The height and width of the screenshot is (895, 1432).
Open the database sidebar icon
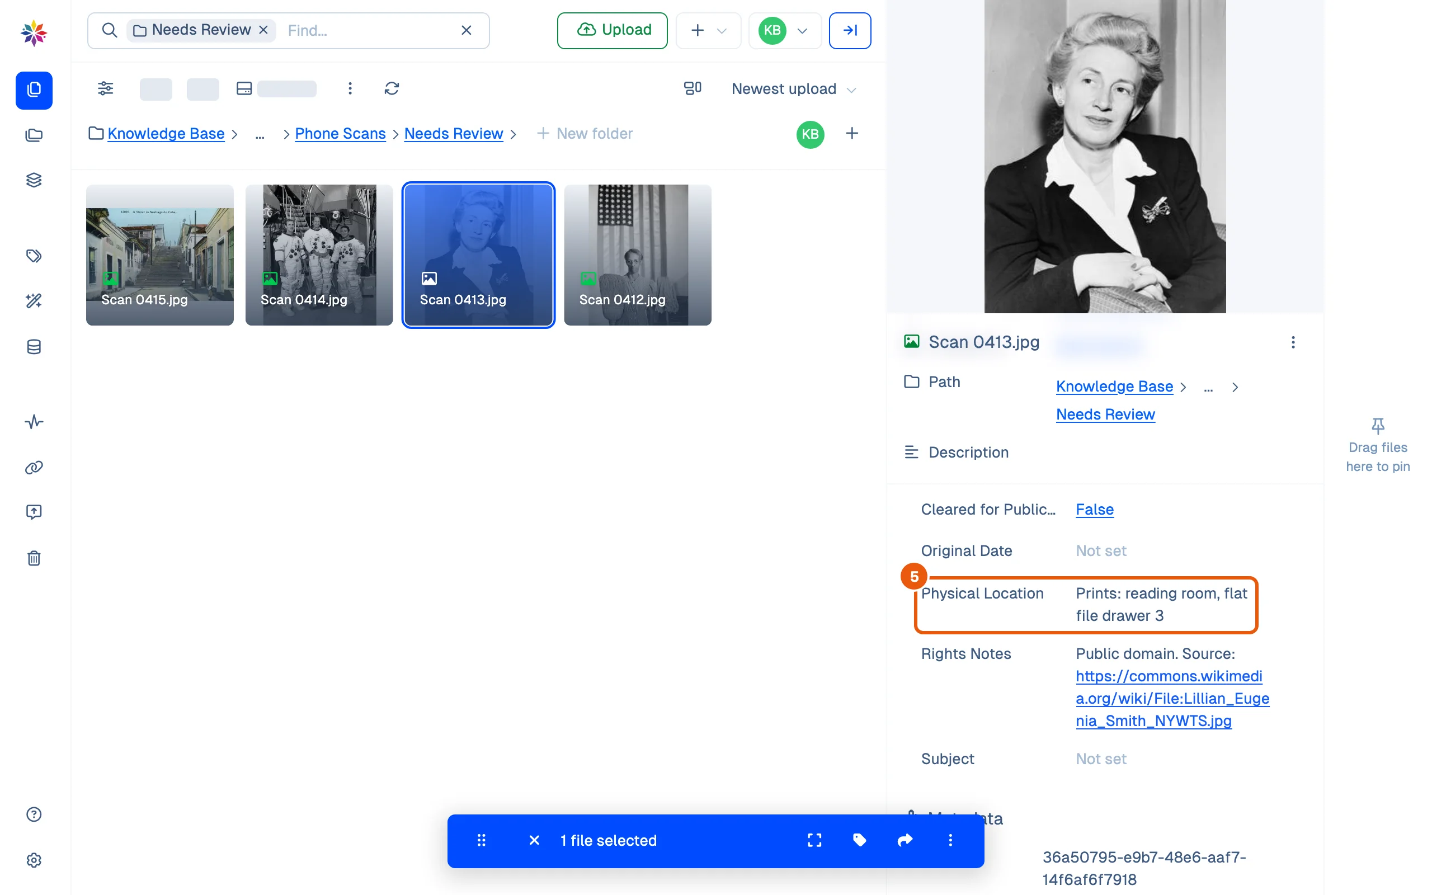pyautogui.click(x=34, y=347)
